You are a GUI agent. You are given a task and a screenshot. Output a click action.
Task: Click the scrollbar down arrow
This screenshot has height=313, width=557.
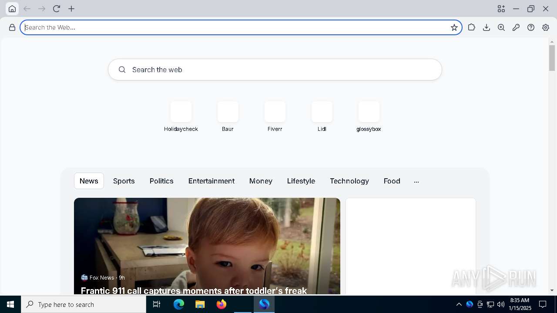tap(552, 290)
